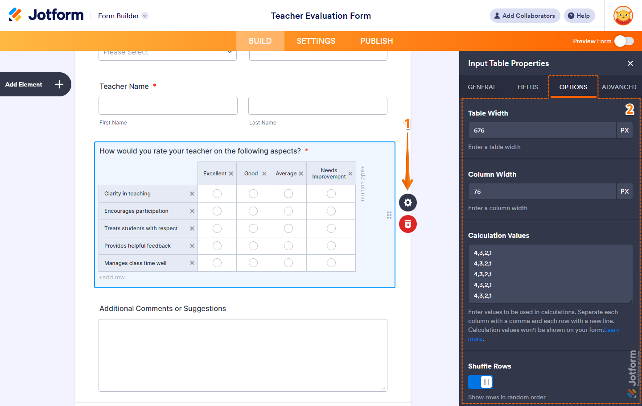642x406 pixels.
Task: Expand the Form Builder dropdown chevron
Action: click(145, 16)
